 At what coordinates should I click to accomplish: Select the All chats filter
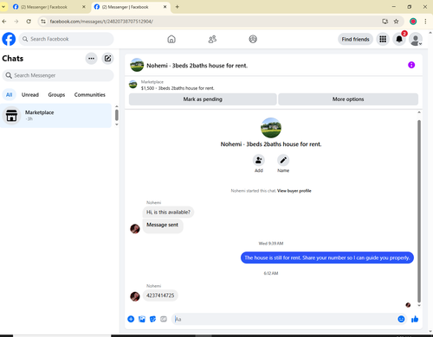(10, 95)
